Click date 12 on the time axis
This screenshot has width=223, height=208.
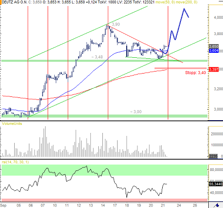point(79,205)
